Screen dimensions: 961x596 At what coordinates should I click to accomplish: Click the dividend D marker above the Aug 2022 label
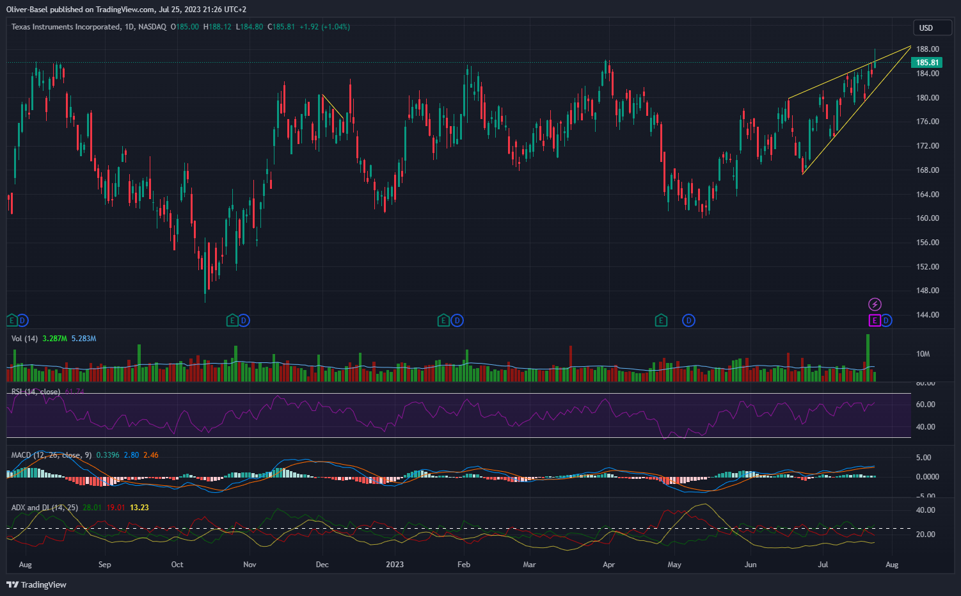22,320
